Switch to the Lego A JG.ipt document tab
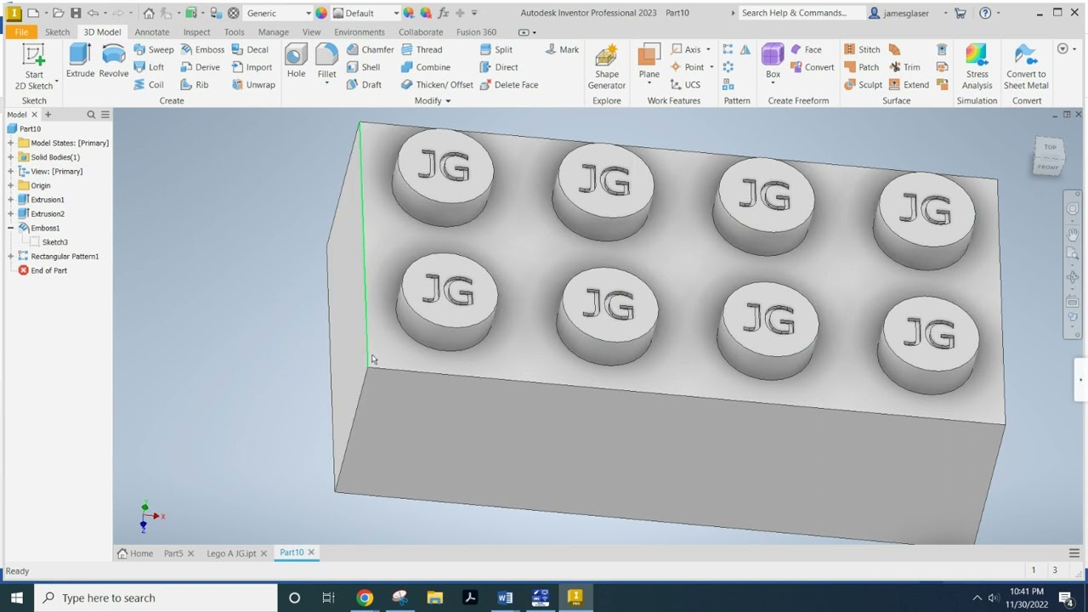The image size is (1088, 612). [231, 553]
